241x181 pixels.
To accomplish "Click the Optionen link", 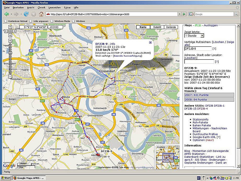I will point(199,140).
